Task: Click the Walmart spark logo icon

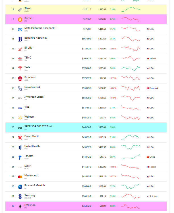Action: [x=20, y=118]
